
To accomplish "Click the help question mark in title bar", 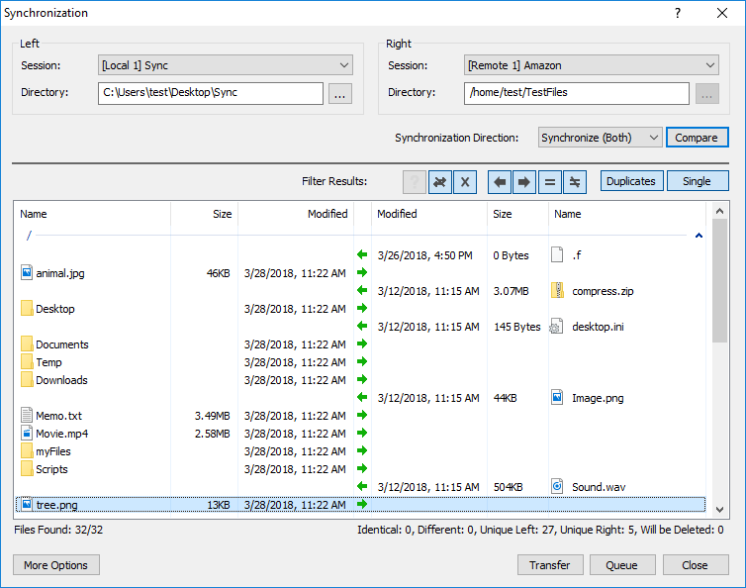I will [678, 13].
